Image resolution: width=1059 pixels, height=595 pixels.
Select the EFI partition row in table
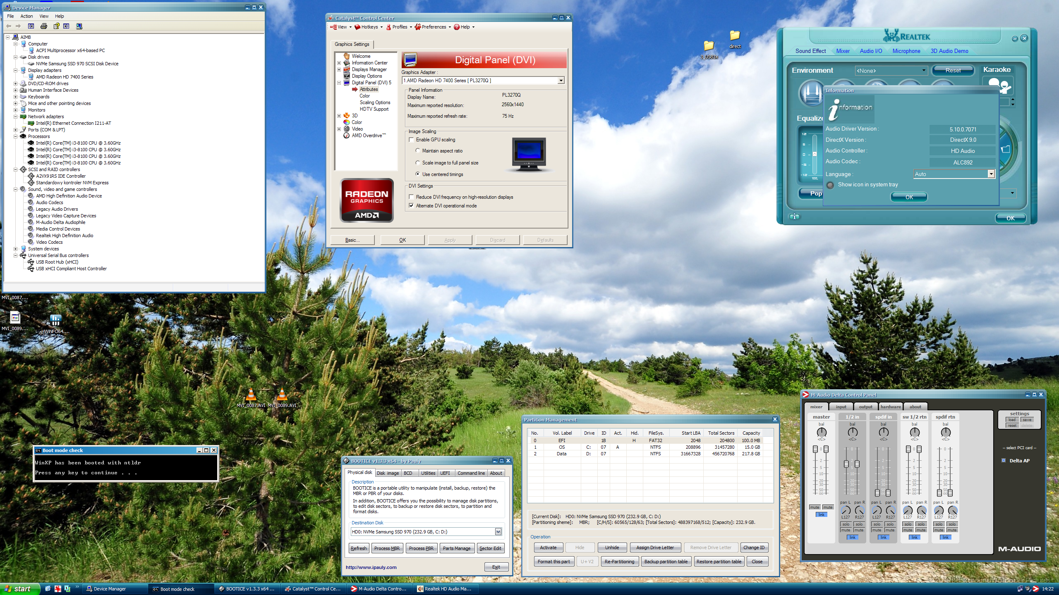561,440
